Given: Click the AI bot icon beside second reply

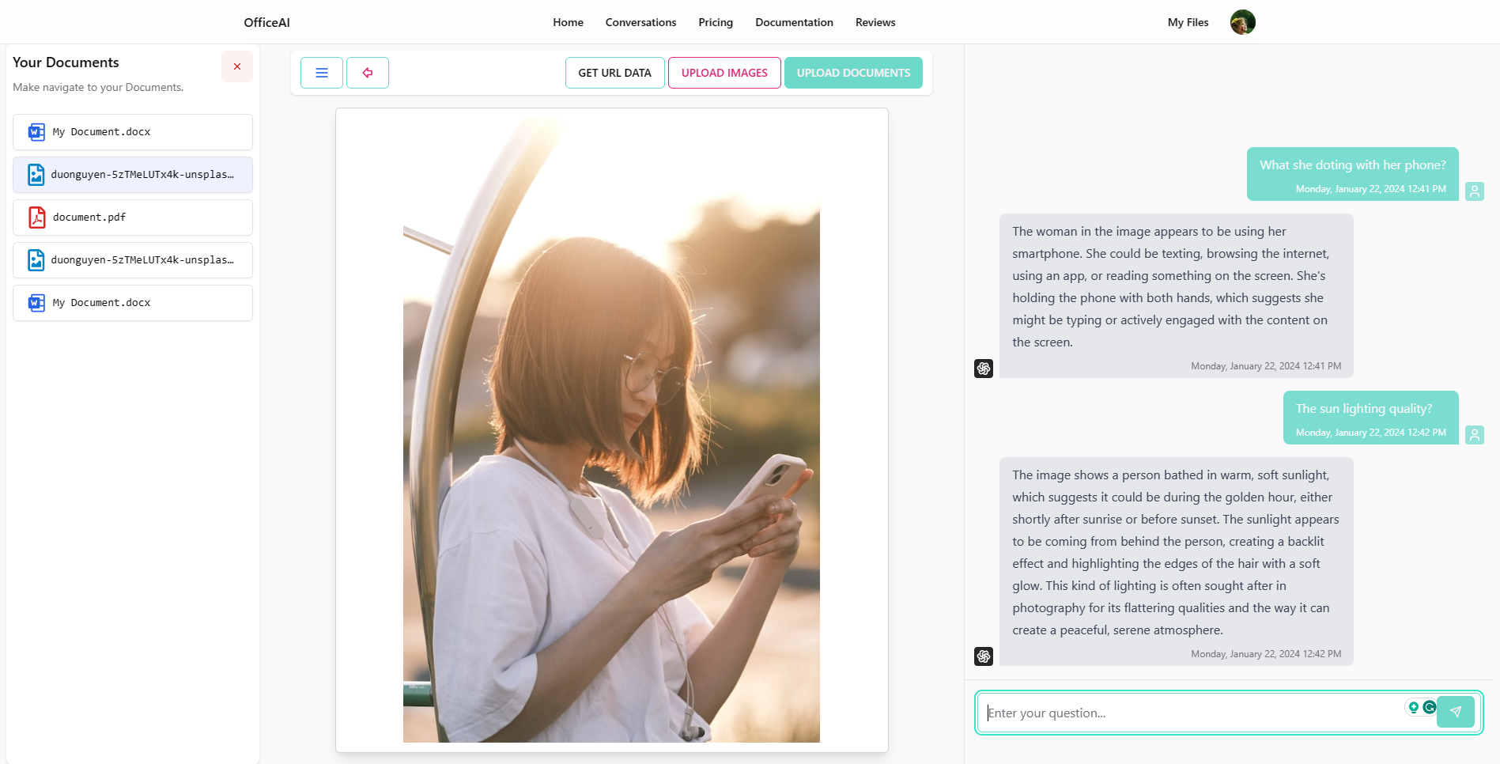Looking at the screenshot, I should [x=984, y=656].
